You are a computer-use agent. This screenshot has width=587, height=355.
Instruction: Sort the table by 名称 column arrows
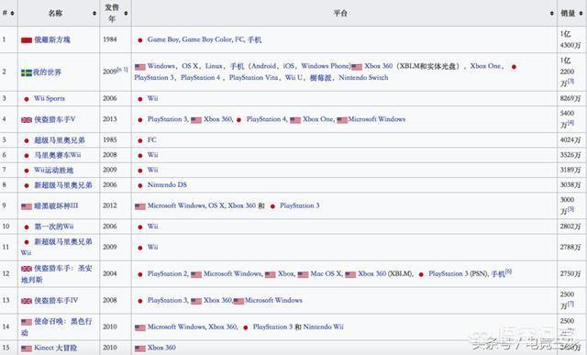point(94,14)
